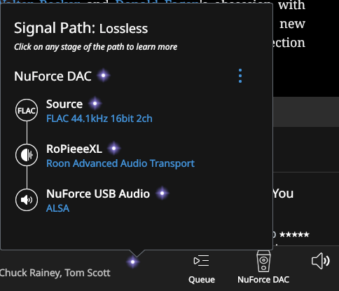Click the purple star next to Source
The width and height of the screenshot is (339, 291).
[x=95, y=103]
